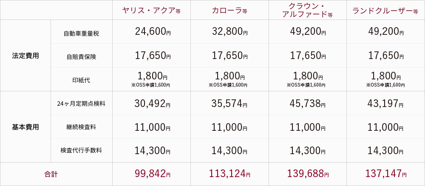Select the 継続検査料 row label
This screenshot has height=186, width=425.
click(x=81, y=127)
